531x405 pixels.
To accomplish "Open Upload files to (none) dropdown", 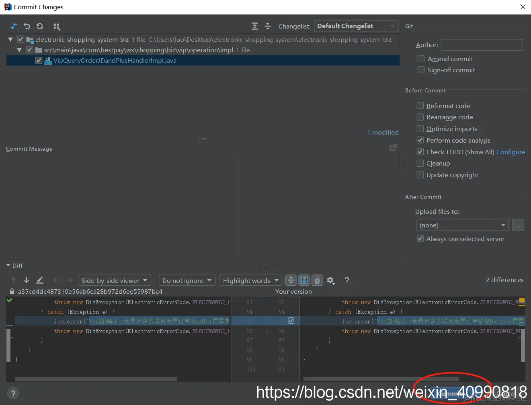I will (463, 225).
